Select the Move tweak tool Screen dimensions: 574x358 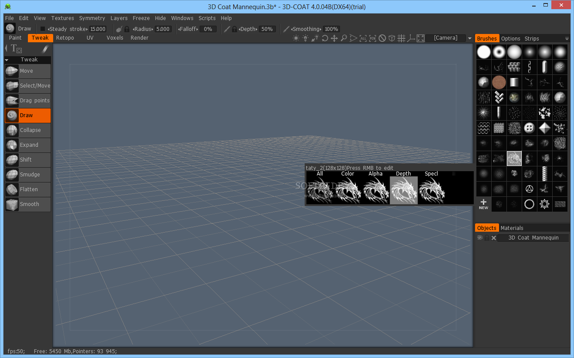pyautogui.click(x=27, y=71)
